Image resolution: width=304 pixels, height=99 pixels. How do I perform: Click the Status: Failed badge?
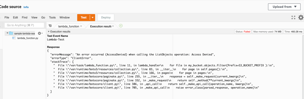coord(243,32)
